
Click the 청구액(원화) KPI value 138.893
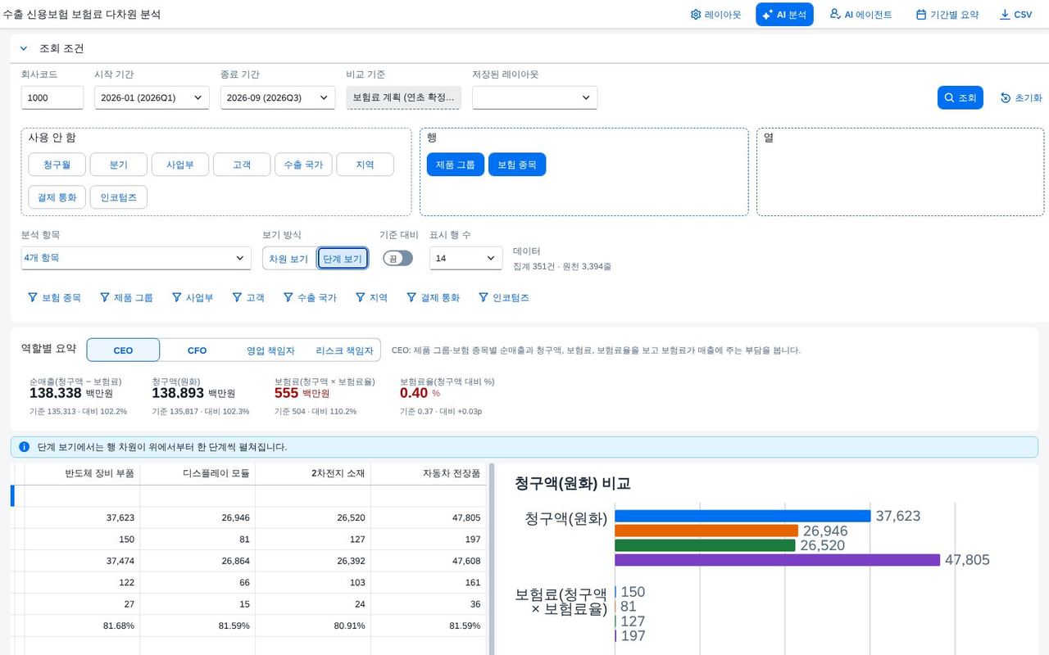[x=178, y=393]
